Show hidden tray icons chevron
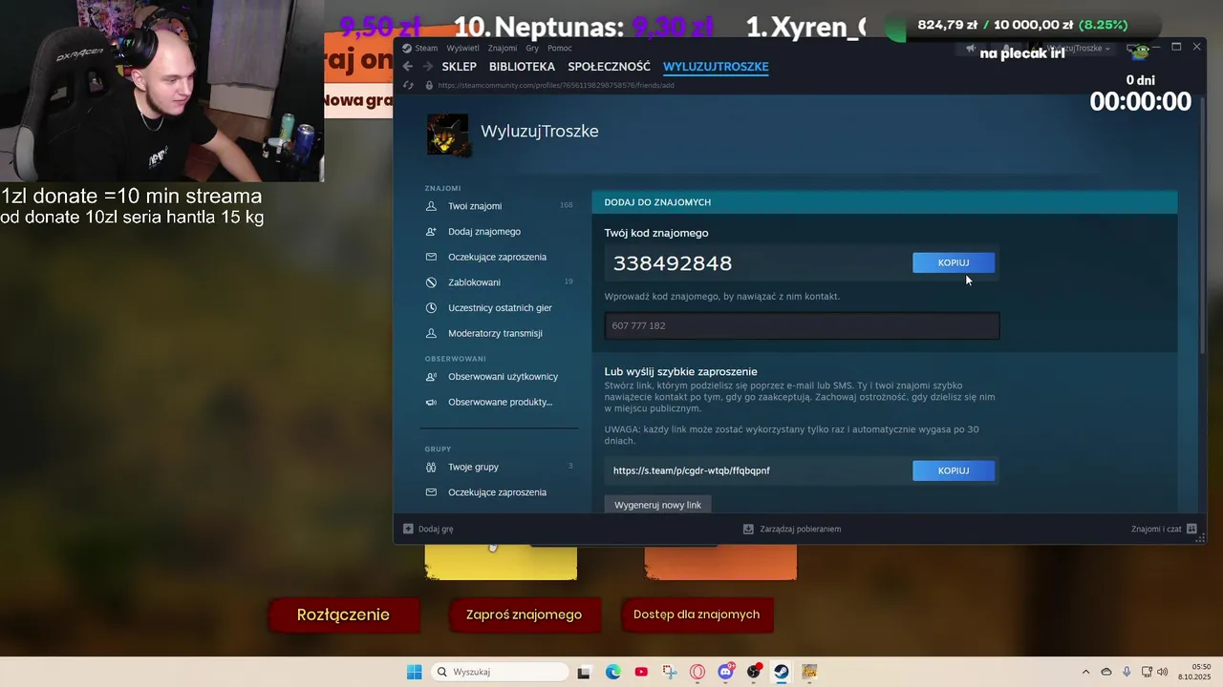The image size is (1223, 687). [1085, 672]
